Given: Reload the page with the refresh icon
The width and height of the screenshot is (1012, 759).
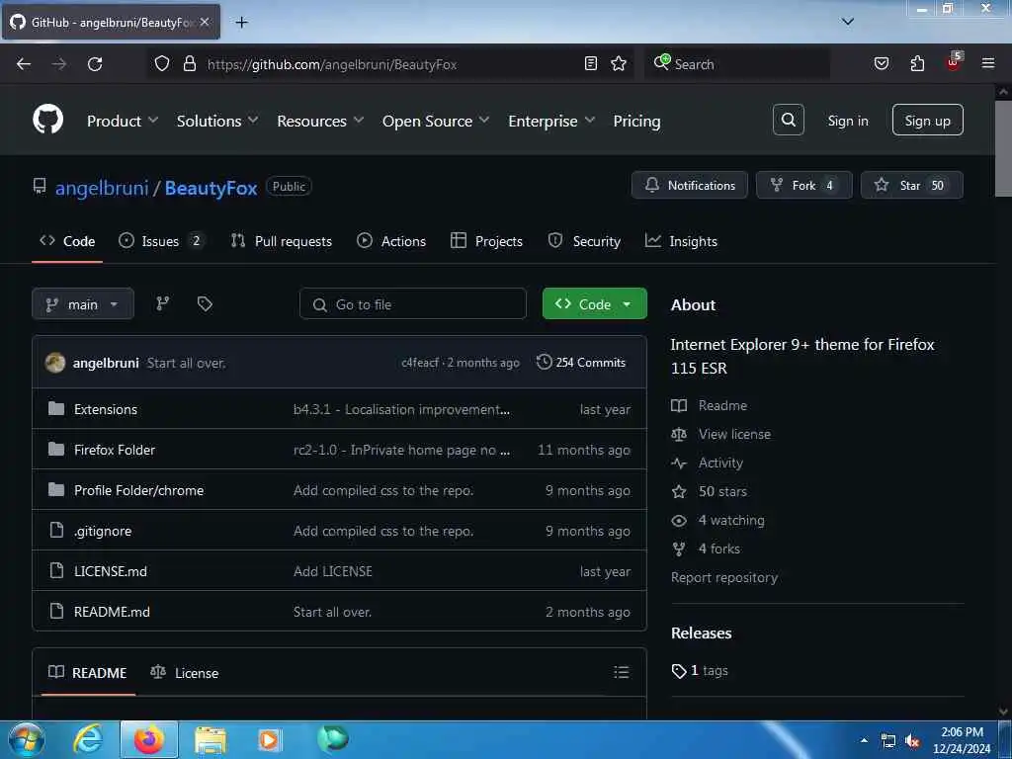Looking at the screenshot, I should pos(95,64).
